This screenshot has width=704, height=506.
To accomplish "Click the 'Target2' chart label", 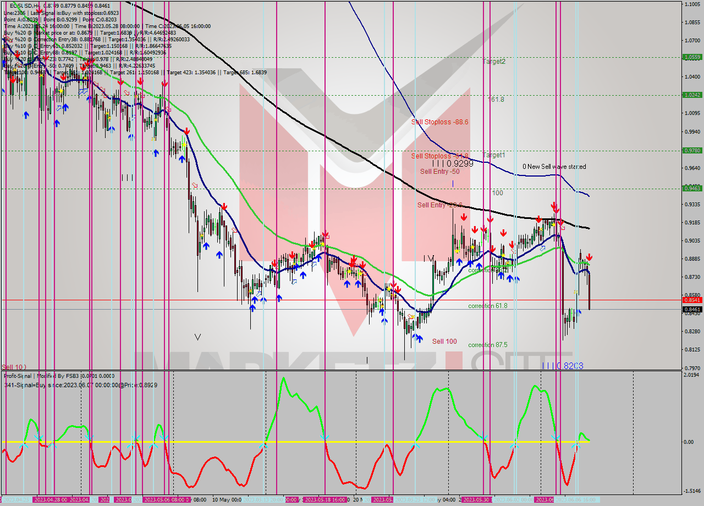I will [x=494, y=62].
